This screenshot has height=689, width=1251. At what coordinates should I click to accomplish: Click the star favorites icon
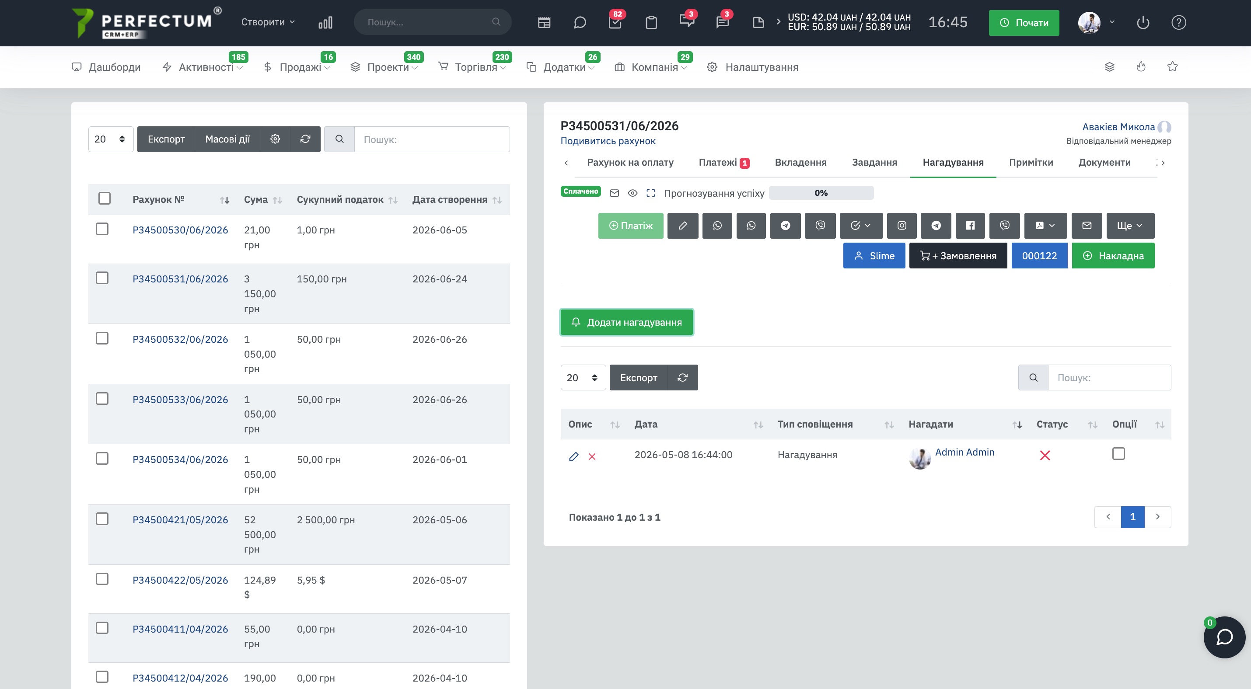[1172, 66]
